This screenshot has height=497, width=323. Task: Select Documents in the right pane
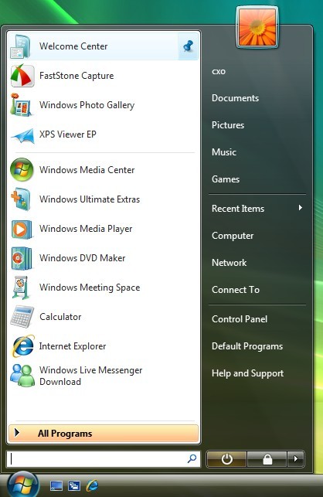(235, 98)
